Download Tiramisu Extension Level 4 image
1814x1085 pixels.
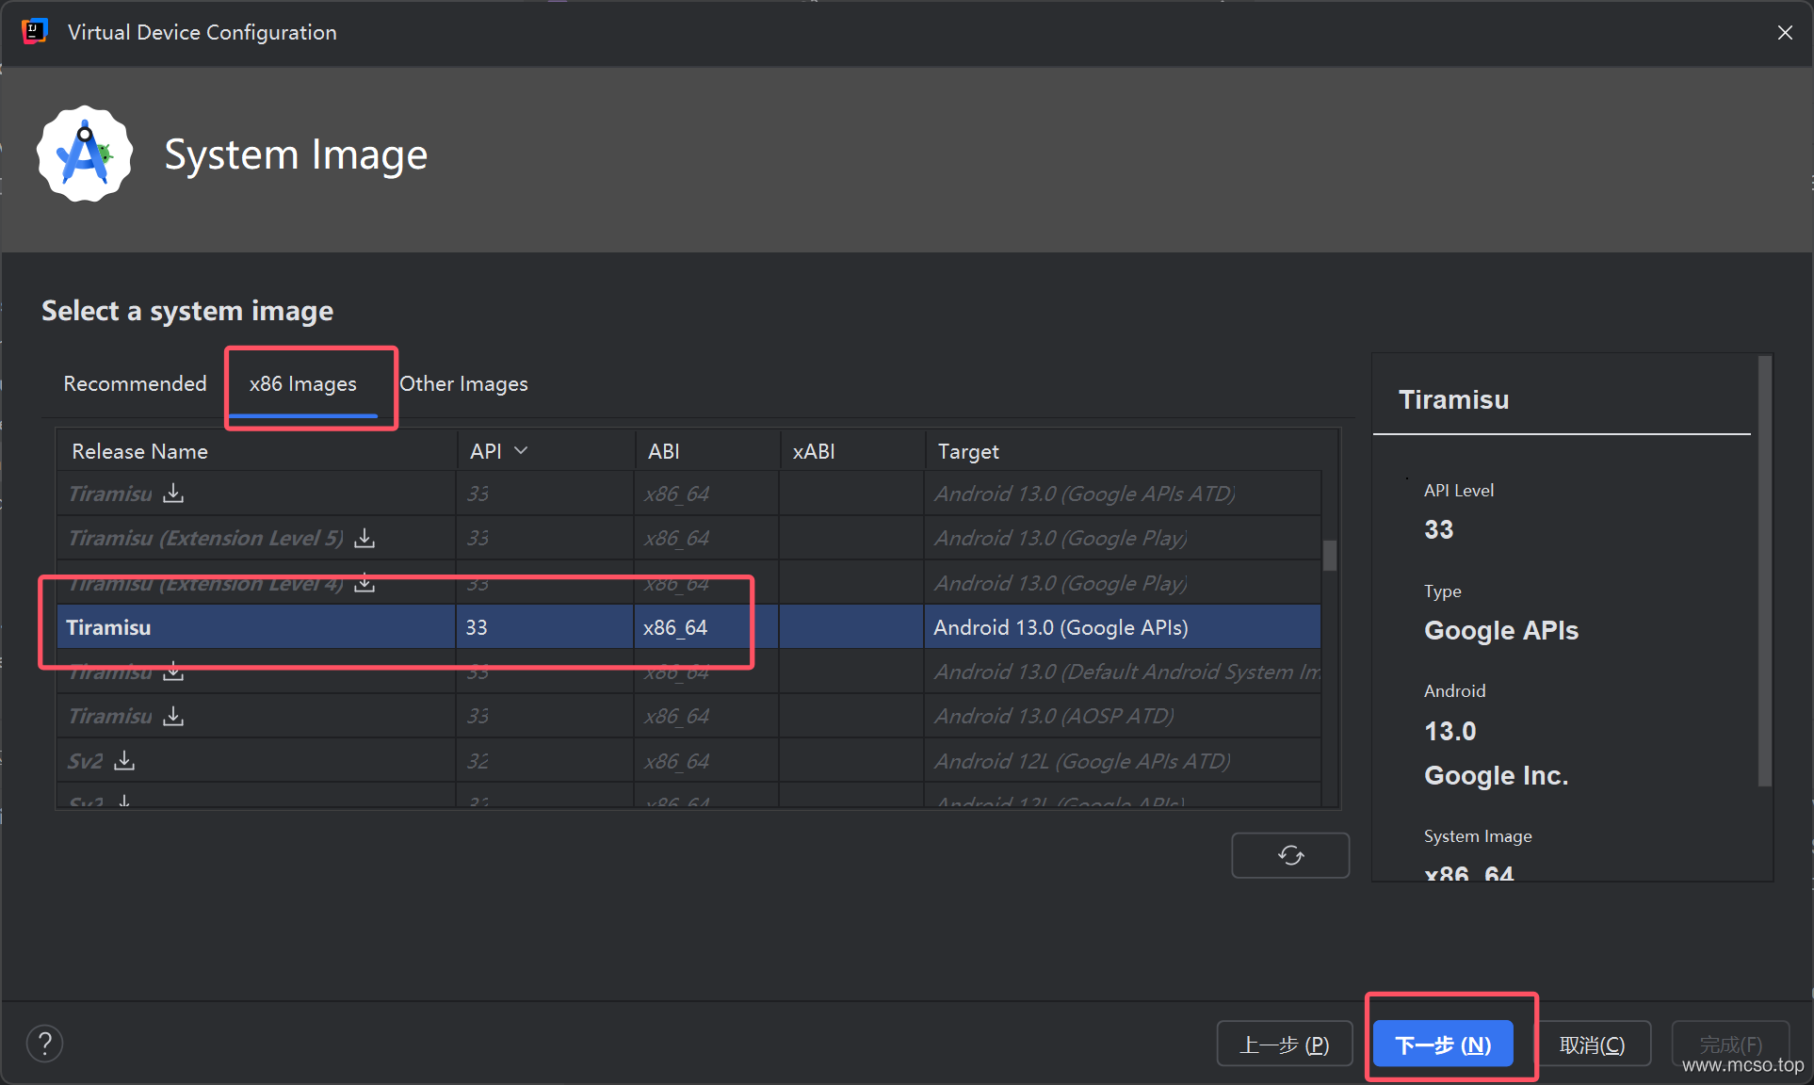[x=364, y=583]
